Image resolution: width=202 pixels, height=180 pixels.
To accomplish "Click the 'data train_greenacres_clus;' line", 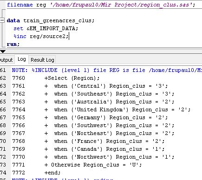I will tap(51, 20).
